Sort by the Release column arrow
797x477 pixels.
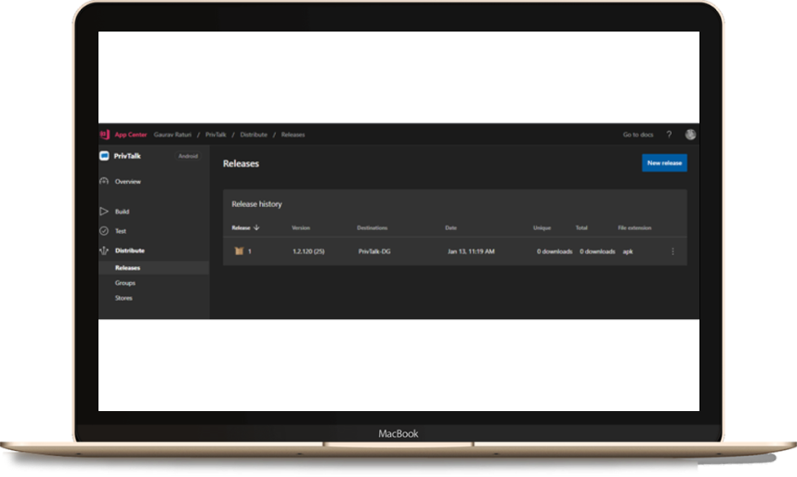pos(256,227)
